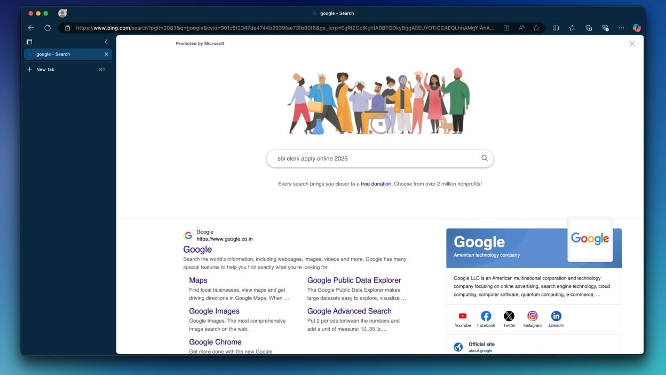Open Settings and more ellipsis menu
Image resolution: width=666 pixels, height=375 pixels.
coord(621,28)
